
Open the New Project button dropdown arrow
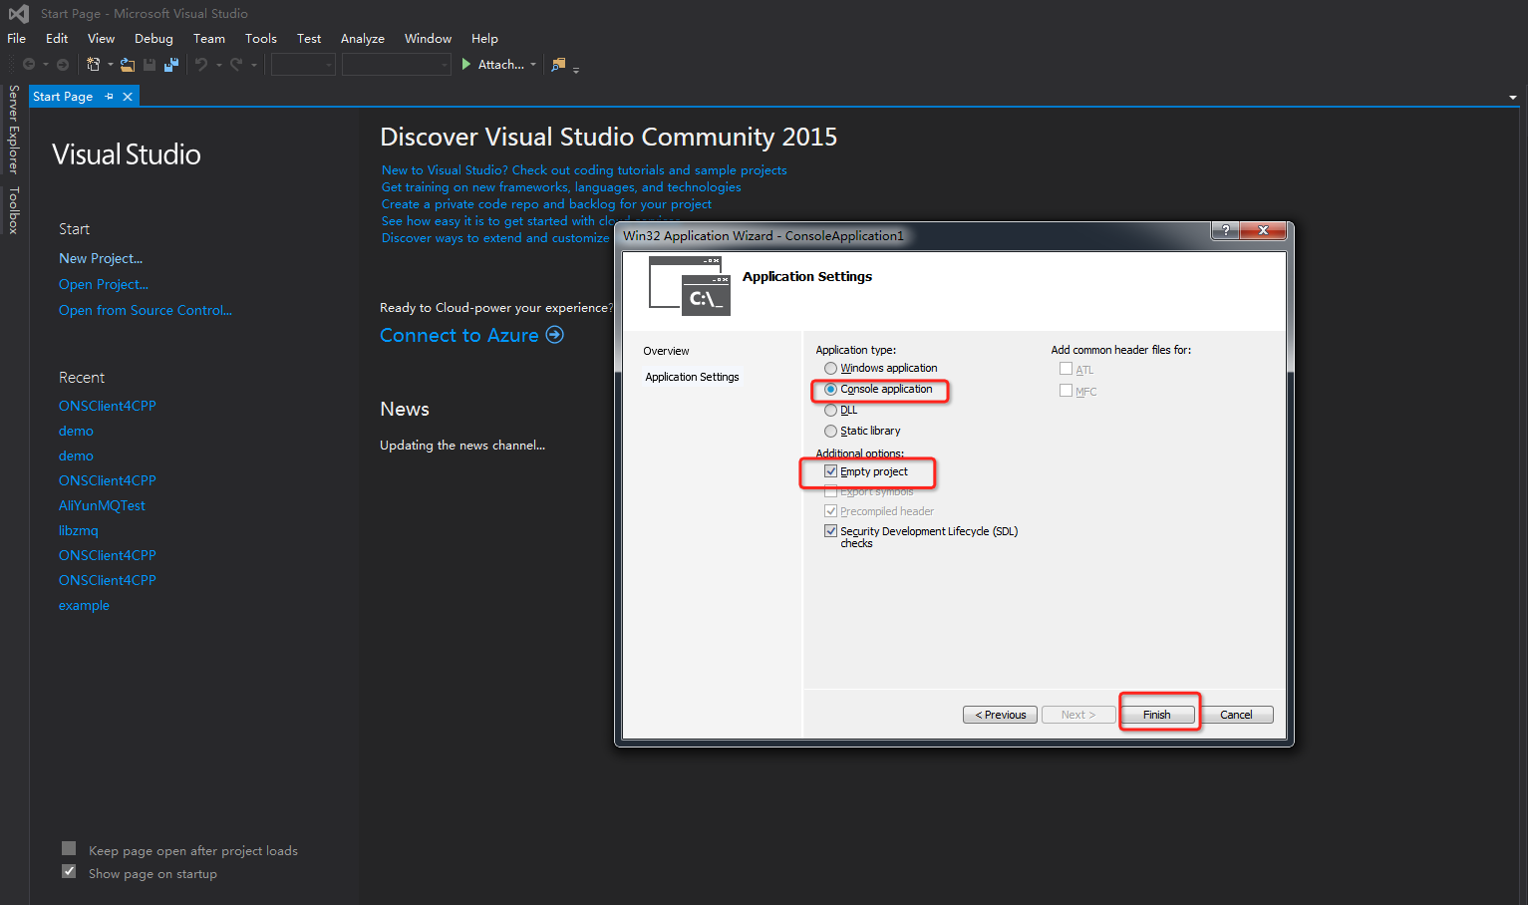coord(110,65)
